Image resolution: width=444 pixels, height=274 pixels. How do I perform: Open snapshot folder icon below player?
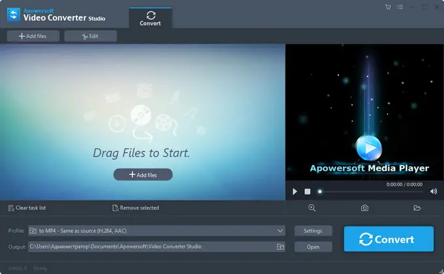(417, 208)
